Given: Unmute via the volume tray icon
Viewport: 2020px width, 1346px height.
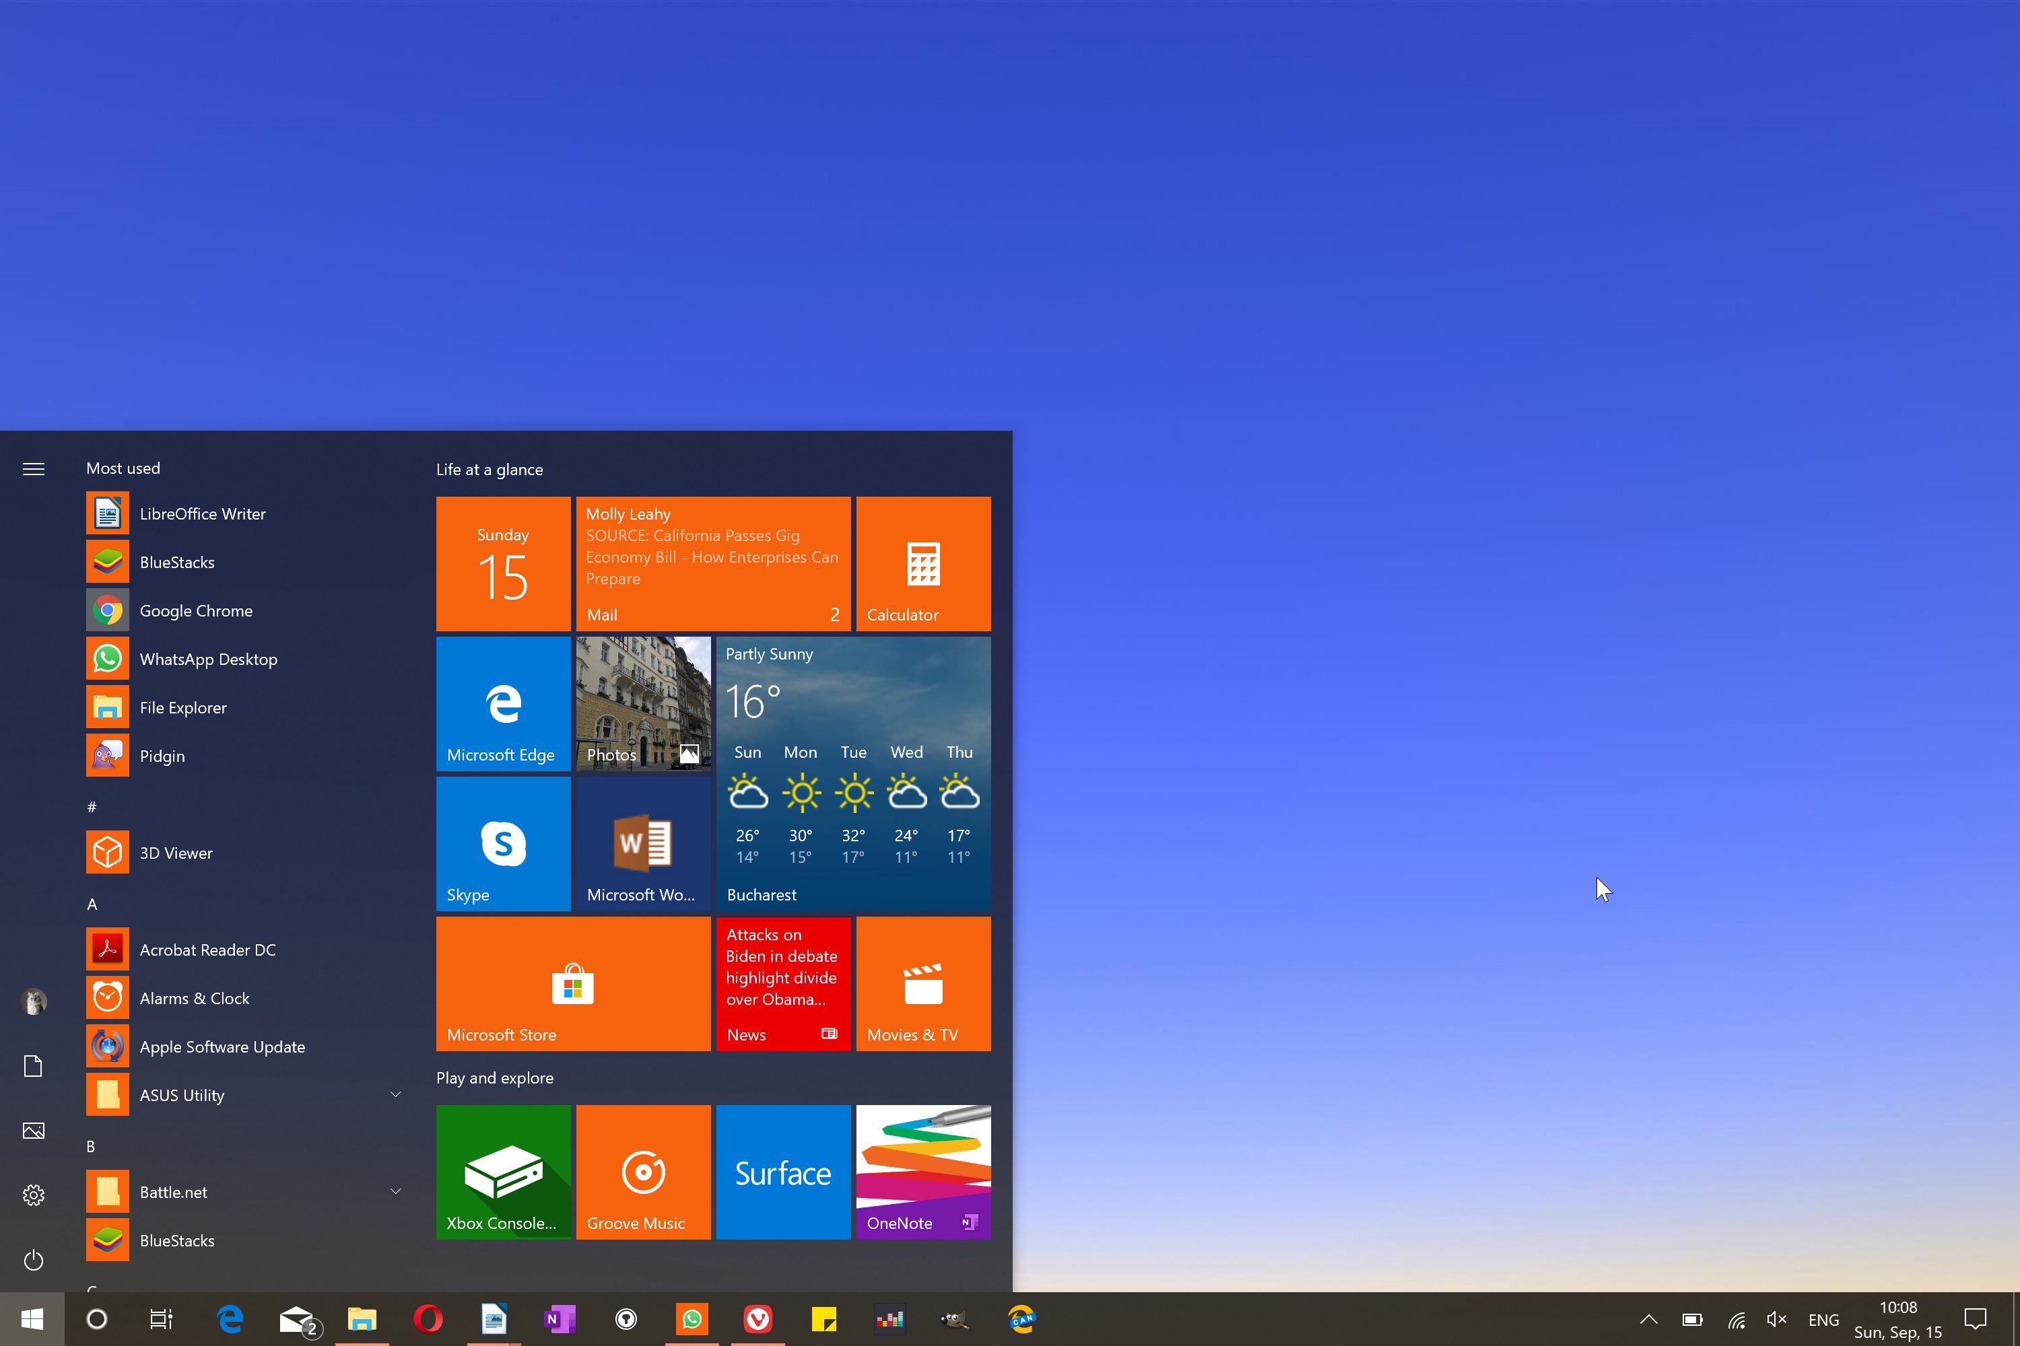Looking at the screenshot, I should click(x=1777, y=1319).
